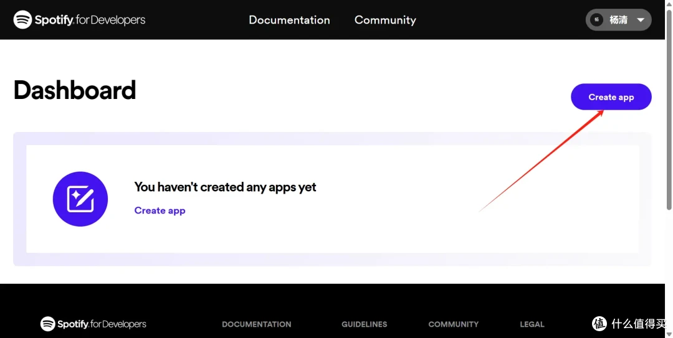Click the user avatar icon beside 杨清
The height and width of the screenshot is (338, 673).
pyautogui.click(x=596, y=20)
